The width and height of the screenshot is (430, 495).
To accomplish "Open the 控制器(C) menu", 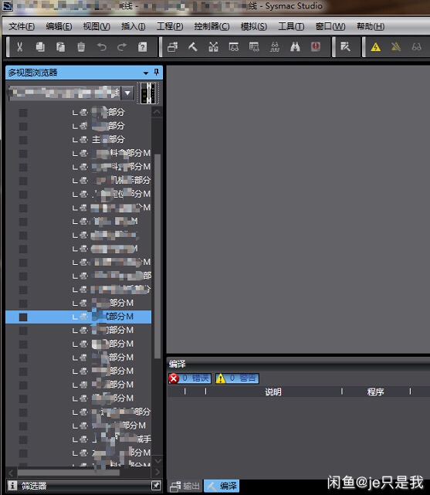I will click(x=212, y=26).
